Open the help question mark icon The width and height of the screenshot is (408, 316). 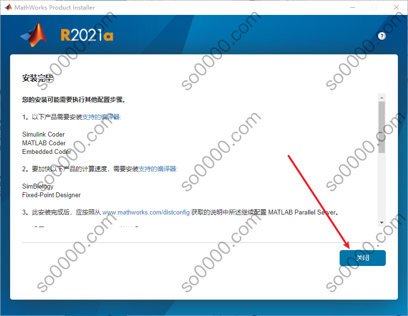click(x=382, y=36)
